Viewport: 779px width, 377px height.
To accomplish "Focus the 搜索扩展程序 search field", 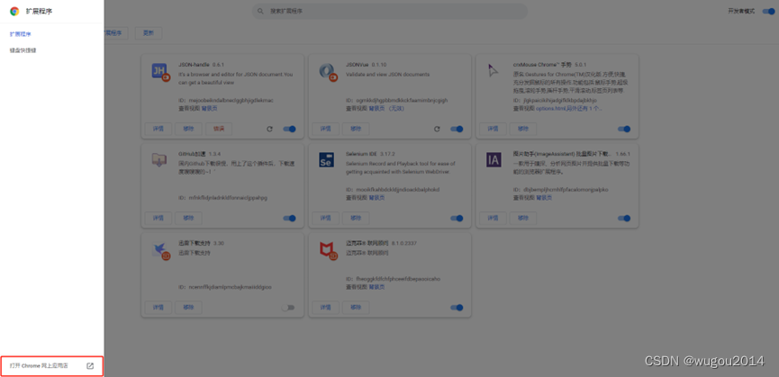I will pos(389,11).
